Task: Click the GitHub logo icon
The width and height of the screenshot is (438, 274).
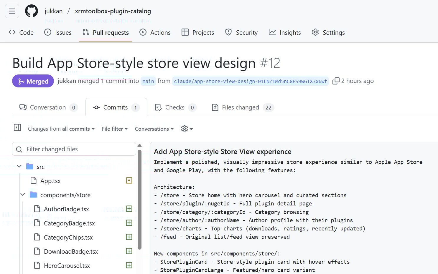Action: (31, 11)
